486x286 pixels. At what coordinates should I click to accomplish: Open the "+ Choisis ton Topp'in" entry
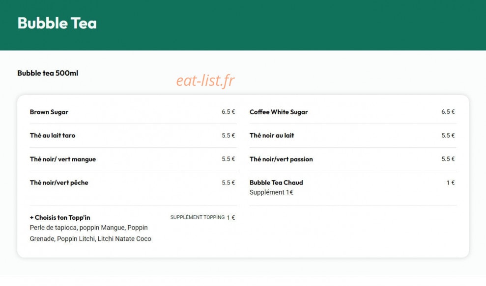pyautogui.click(x=60, y=218)
